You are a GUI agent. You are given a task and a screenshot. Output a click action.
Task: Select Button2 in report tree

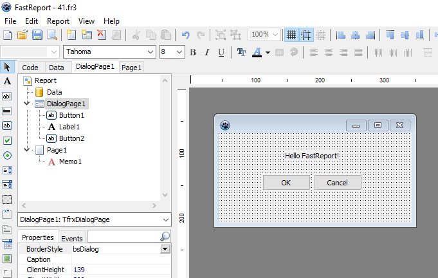pyautogui.click(x=71, y=138)
